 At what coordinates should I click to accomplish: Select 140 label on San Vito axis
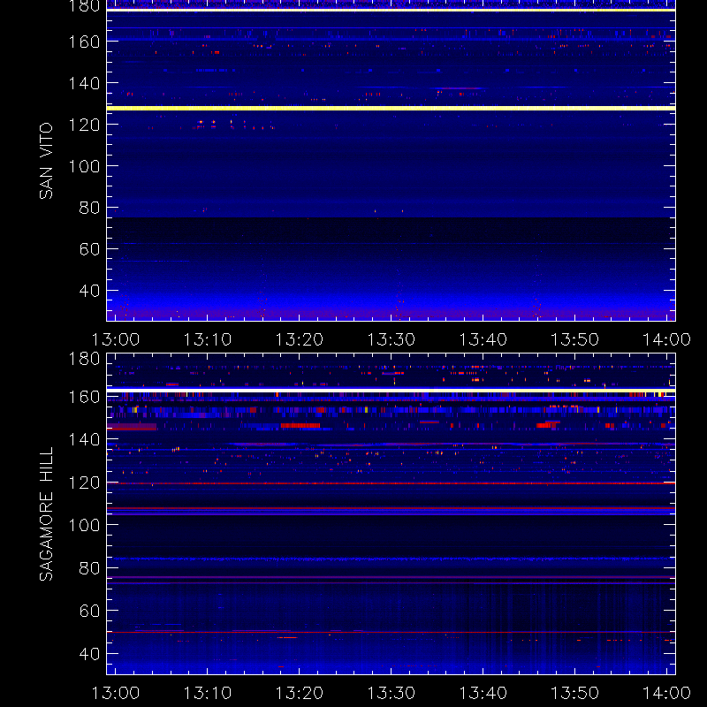(x=84, y=83)
